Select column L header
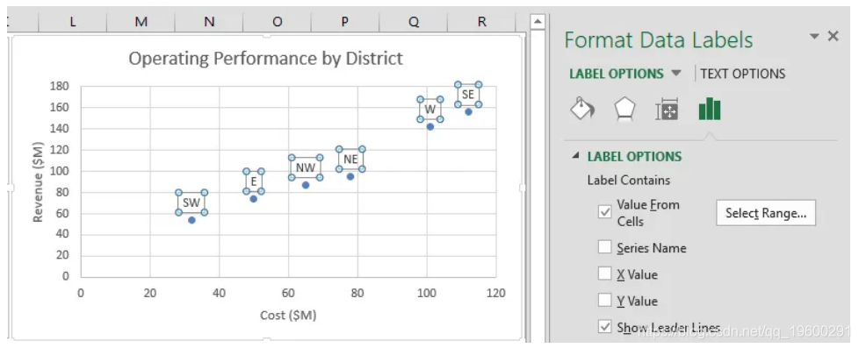Screen dimensions: 859x348 point(72,21)
